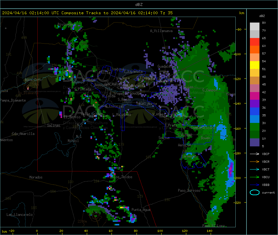Click the 'VBCP' legend label

pos(266,154)
